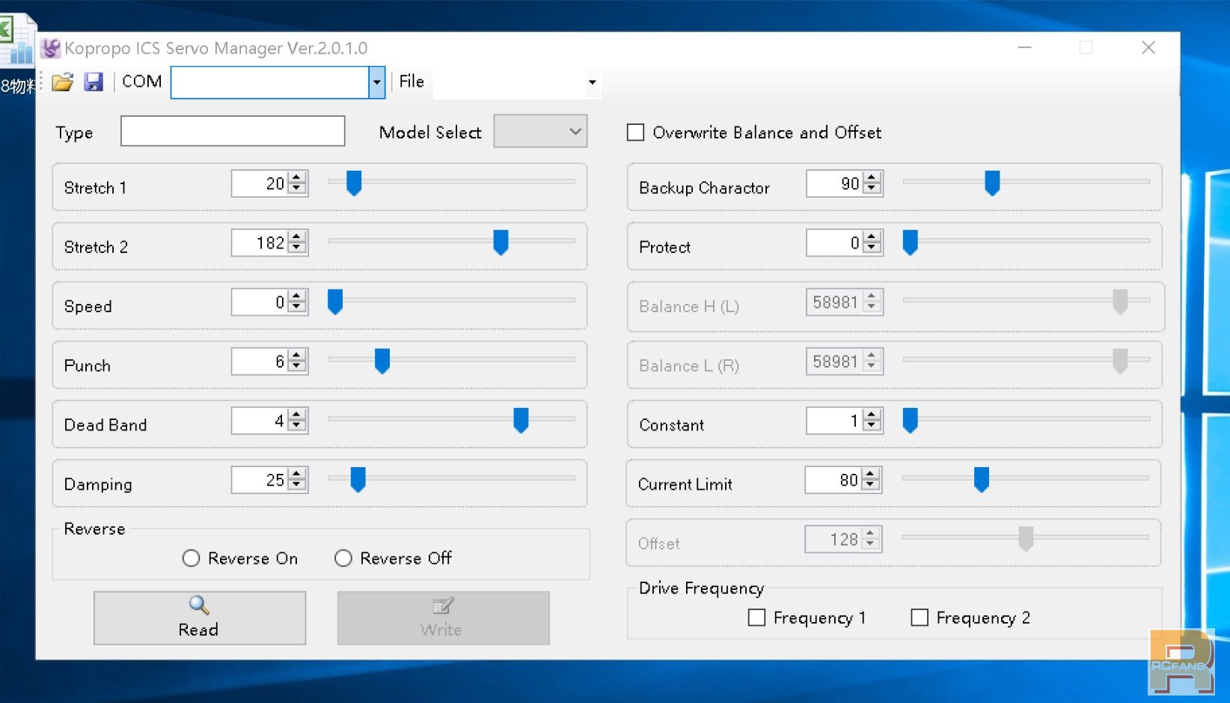
Task: Open file using the folder icon
Action: [62, 82]
